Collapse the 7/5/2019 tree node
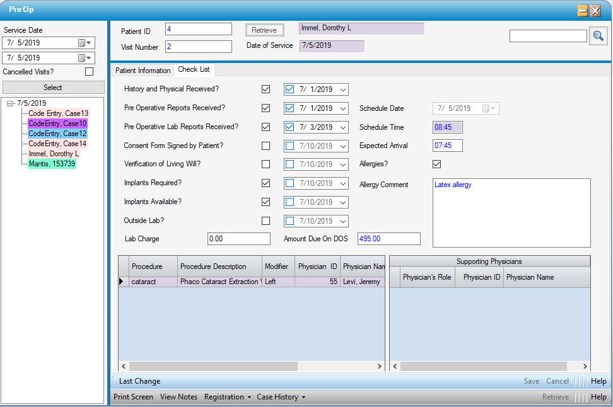The width and height of the screenshot is (613, 407). [10, 103]
